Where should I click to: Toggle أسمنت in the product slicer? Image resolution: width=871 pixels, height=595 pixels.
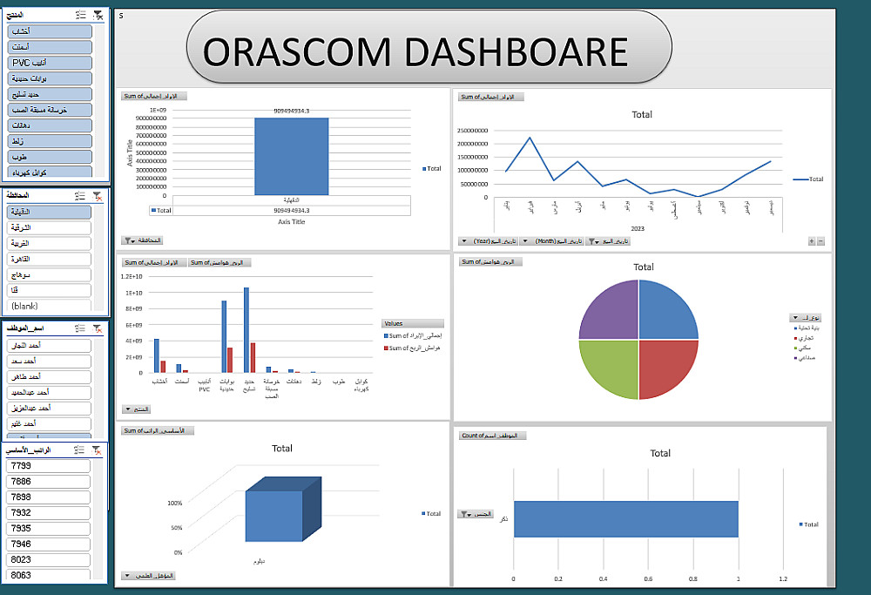(x=50, y=47)
